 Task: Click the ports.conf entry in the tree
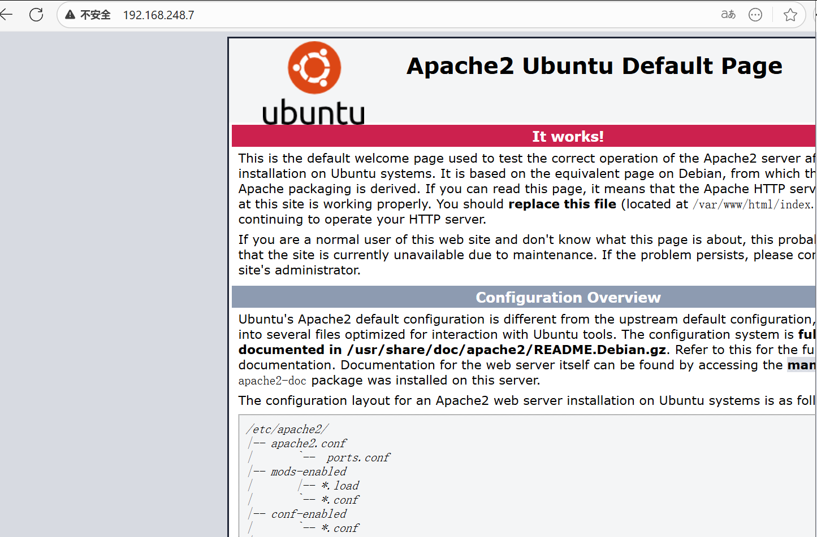pyautogui.click(x=358, y=457)
